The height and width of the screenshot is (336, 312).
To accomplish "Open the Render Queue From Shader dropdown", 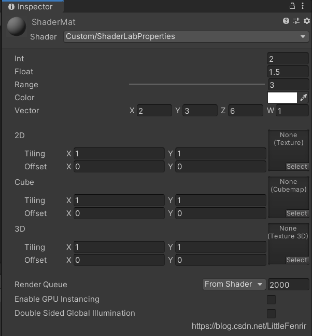I will [234, 285].
